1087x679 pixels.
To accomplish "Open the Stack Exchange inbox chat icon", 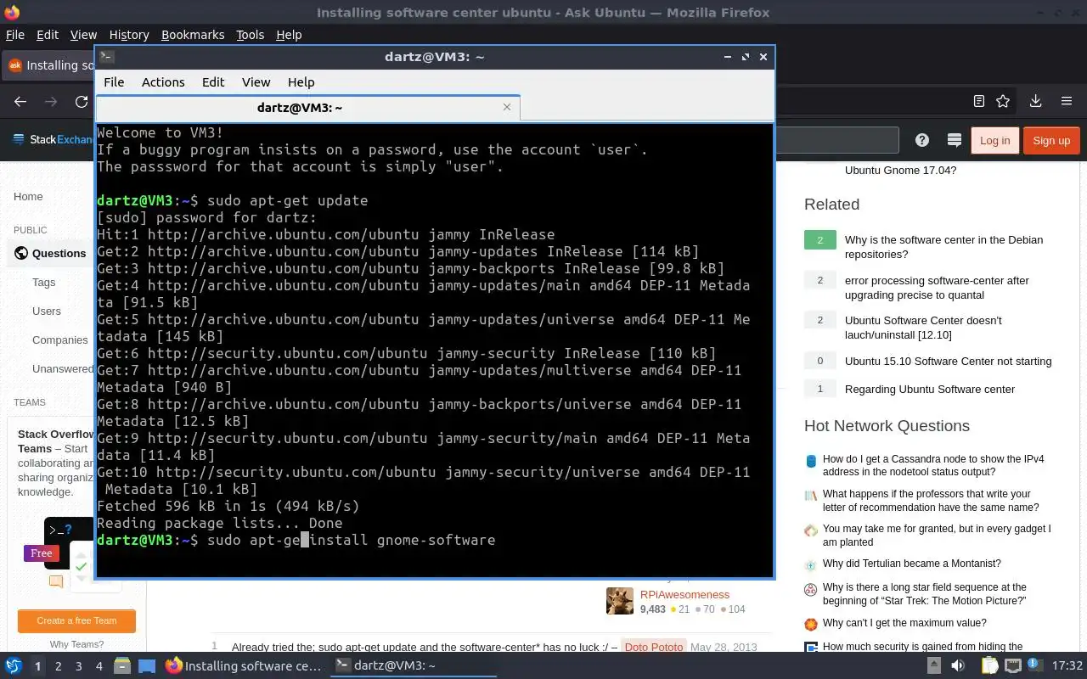I will click(x=954, y=140).
